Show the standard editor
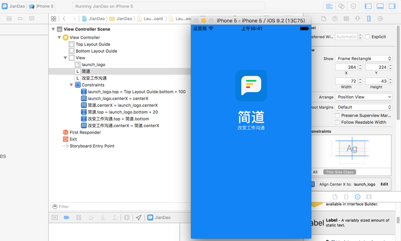Screen dimensions: 401x241 (x=329, y=6)
